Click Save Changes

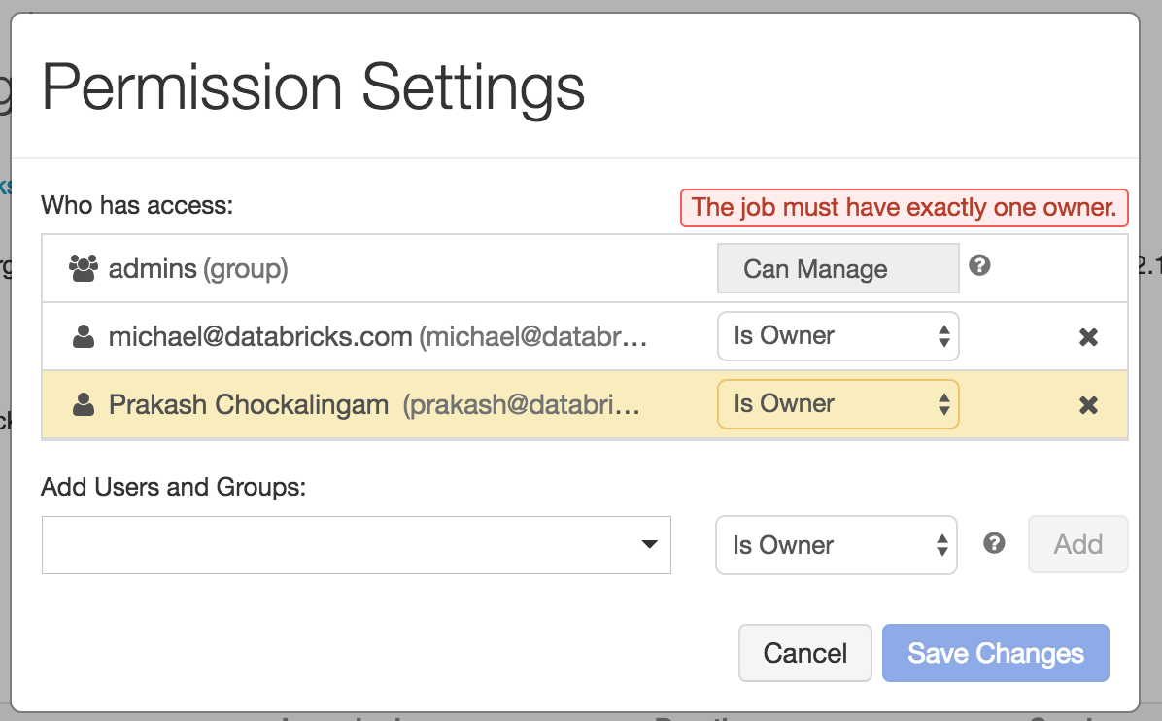tap(995, 653)
